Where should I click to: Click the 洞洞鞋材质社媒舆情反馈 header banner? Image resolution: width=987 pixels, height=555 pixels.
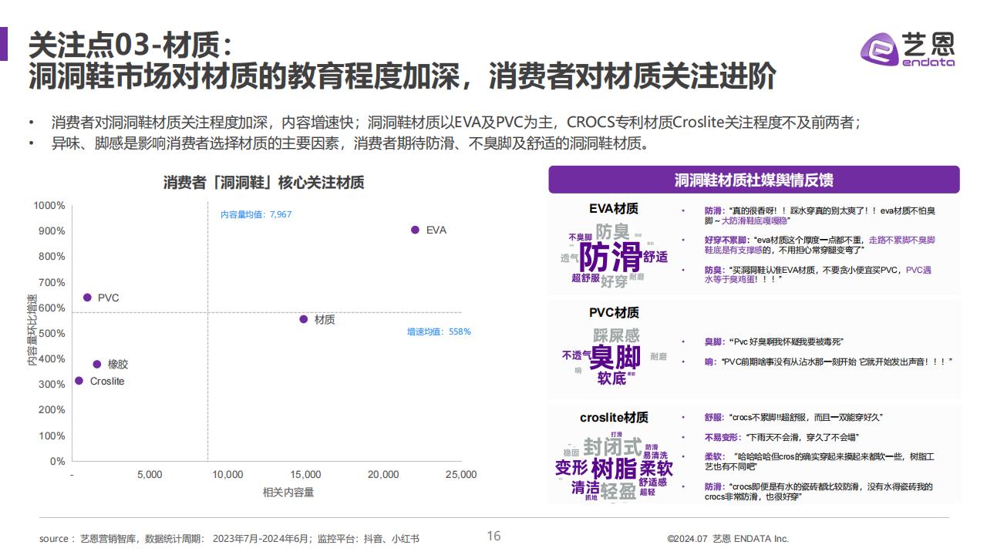[753, 180]
